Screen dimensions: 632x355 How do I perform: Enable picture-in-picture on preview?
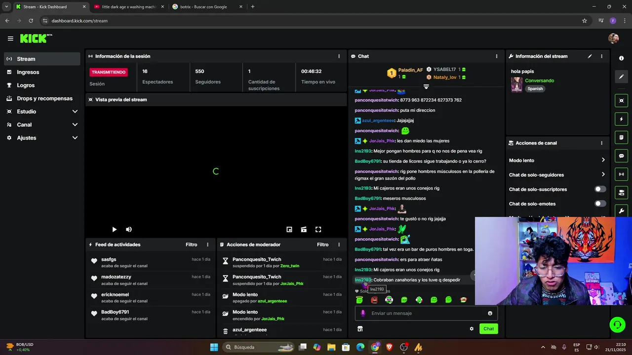point(289,229)
